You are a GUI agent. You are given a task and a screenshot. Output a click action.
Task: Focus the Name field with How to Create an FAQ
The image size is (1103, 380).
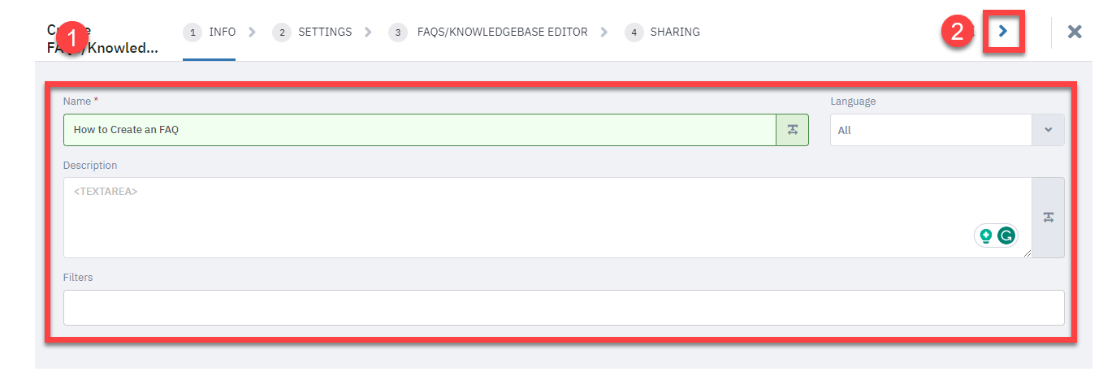coord(420,130)
